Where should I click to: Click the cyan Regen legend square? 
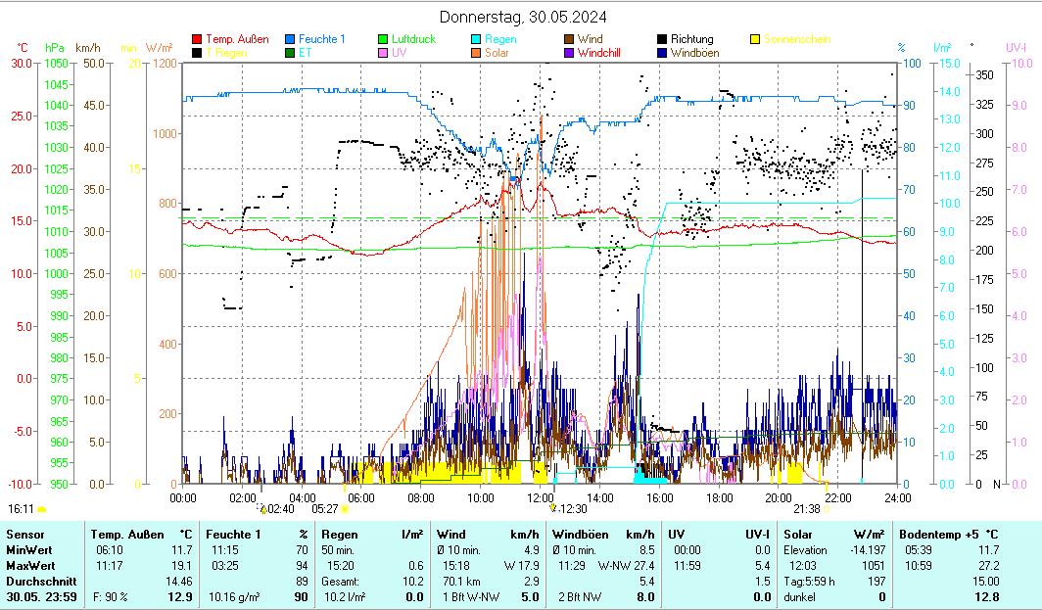pyautogui.click(x=477, y=40)
